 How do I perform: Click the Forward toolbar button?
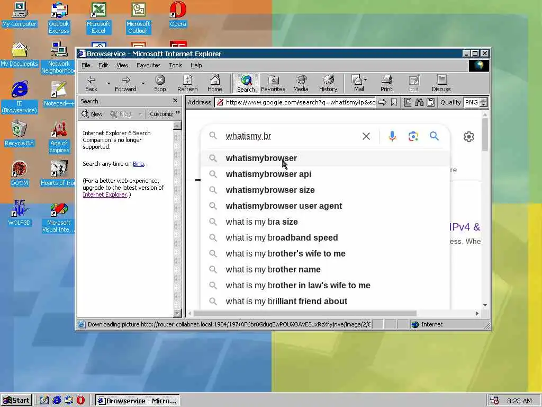click(125, 83)
